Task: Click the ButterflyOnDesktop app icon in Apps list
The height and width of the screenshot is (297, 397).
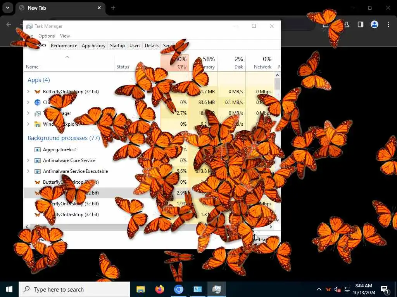Action: tap(38, 92)
